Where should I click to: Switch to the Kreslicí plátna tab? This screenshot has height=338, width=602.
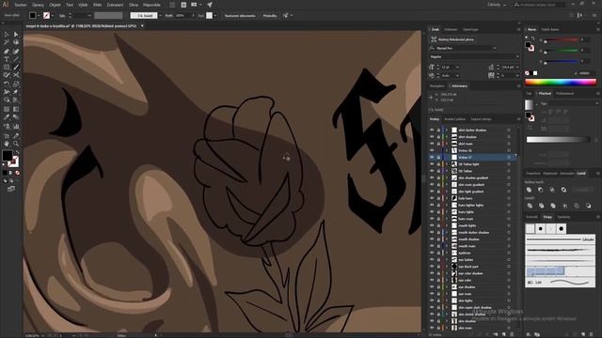tap(455, 119)
